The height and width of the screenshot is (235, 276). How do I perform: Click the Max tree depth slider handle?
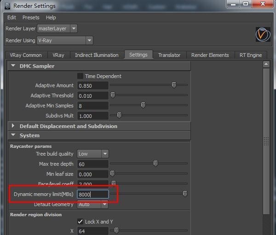(155, 163)
